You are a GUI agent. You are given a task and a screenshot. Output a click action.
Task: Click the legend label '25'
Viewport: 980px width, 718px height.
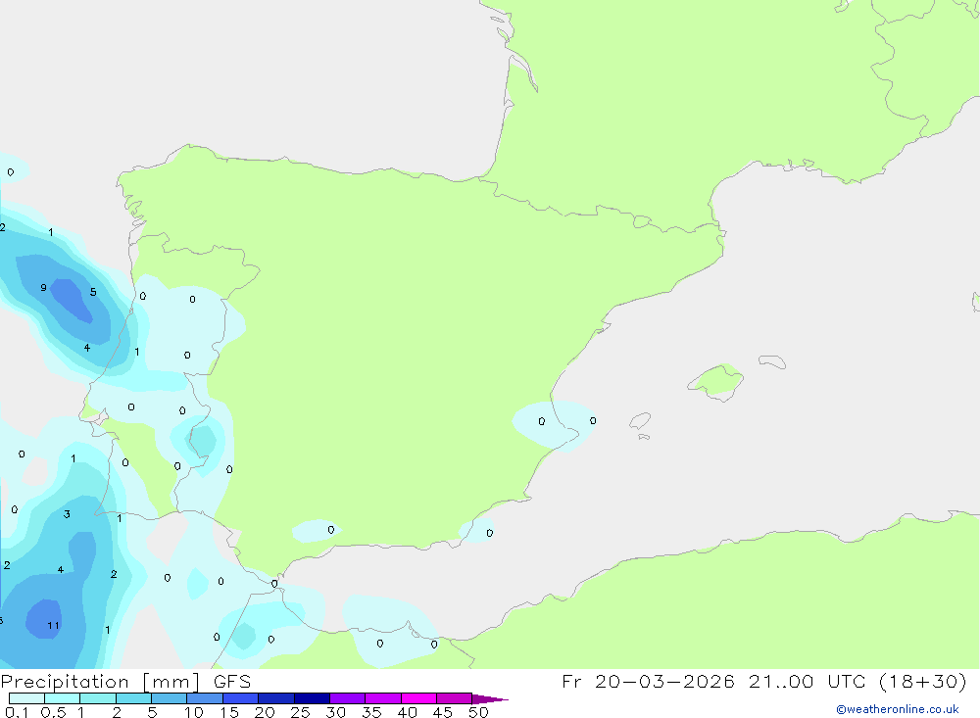300,712
